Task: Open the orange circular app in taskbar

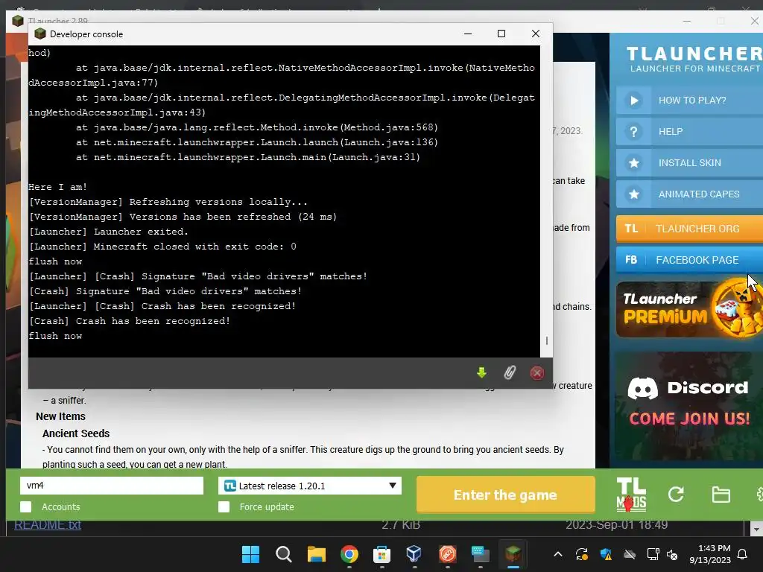Action: pos(447,554)
